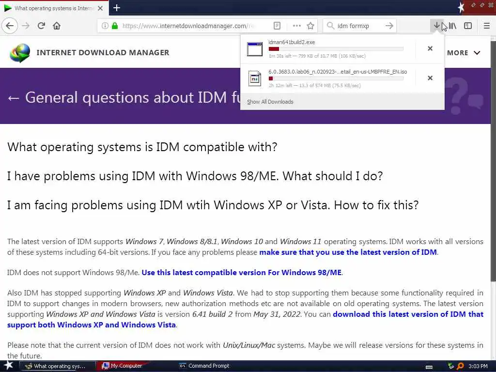This screenshot has width=496, height=372.
Task: Go back via General questions arrow
Action: pyautogui.click(x=14, y=98)
